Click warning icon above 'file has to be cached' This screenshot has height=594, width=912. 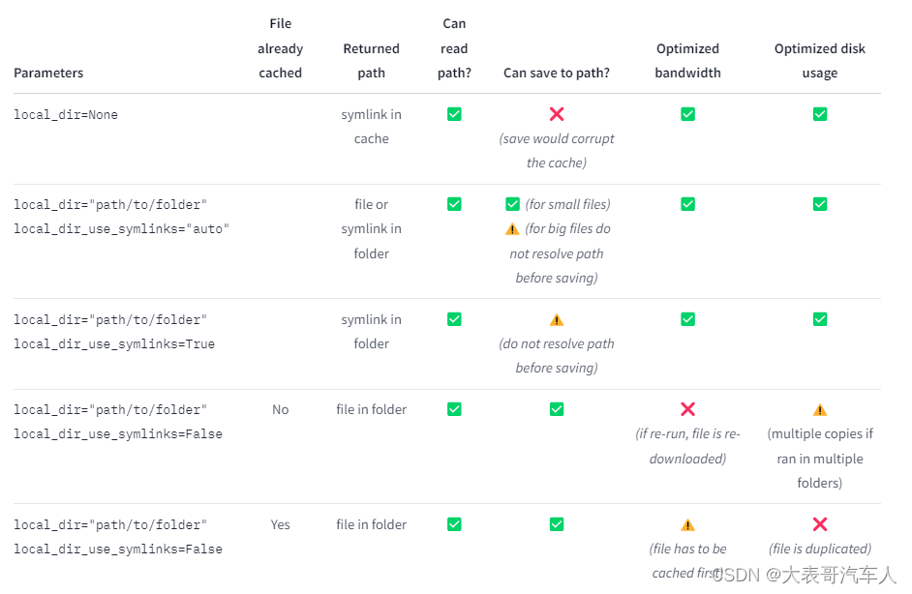[x=687, y=524]
